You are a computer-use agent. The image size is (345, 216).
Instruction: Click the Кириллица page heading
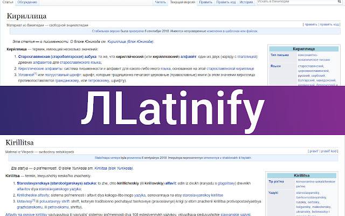[x=26, y=16]
